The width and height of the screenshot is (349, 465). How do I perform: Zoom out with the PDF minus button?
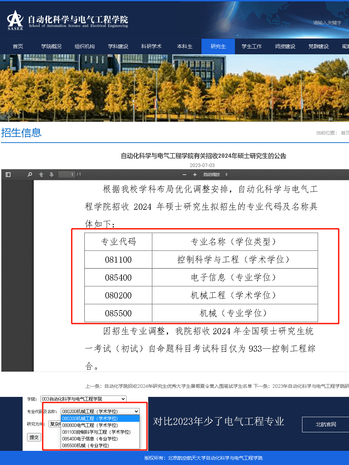[184, 175]
